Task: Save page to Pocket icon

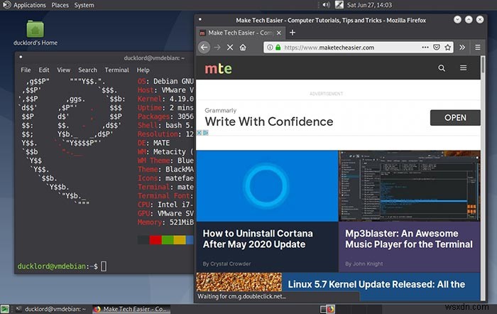Action: (437, 48)
